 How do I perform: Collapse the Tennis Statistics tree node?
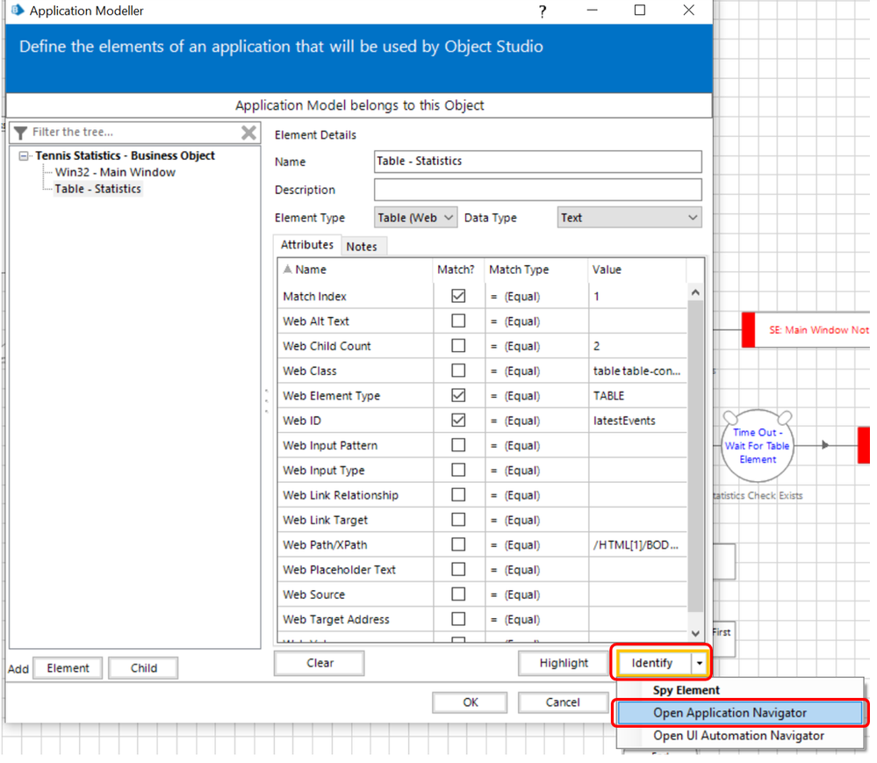(x=24, y=156)
